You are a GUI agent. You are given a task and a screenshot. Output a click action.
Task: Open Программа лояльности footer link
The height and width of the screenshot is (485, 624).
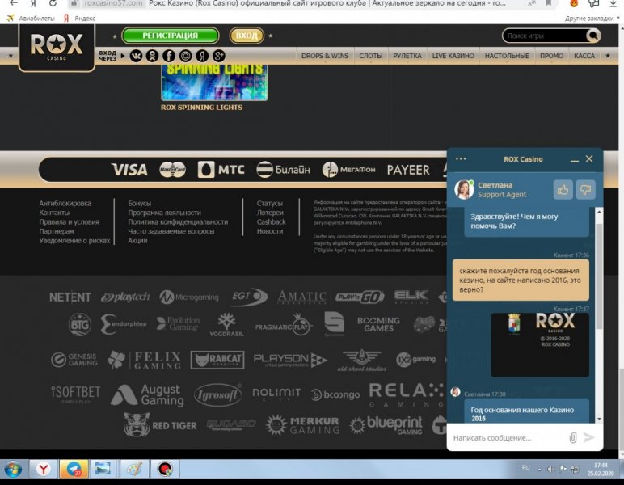164,213
